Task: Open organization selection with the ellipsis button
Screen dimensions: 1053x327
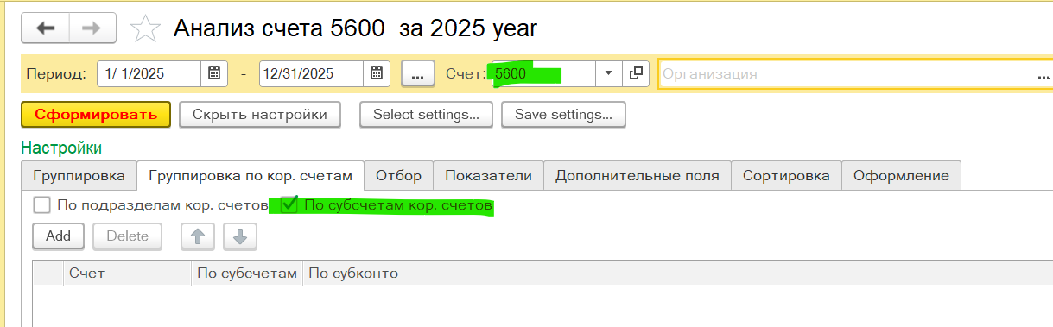Action: 1042,73
